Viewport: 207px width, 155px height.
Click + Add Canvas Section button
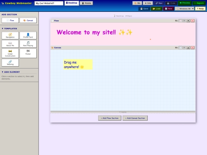pyautogui.click(x=135, y=118)
